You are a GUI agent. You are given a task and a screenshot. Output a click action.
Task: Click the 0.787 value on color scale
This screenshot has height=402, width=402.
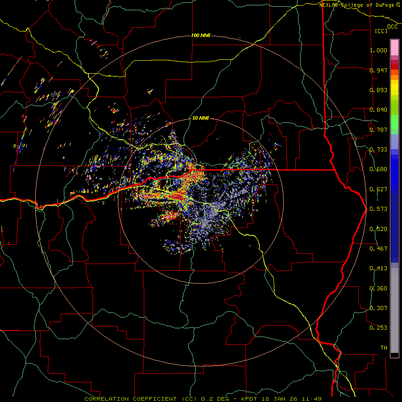pyautogui.click(x=378, y=130)
